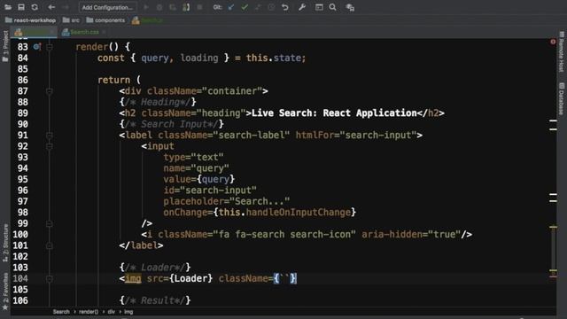Click the render() crumb in bottom breadcrumbs
567x319 pixels.
pyautogui.click(x=89, y=312)
